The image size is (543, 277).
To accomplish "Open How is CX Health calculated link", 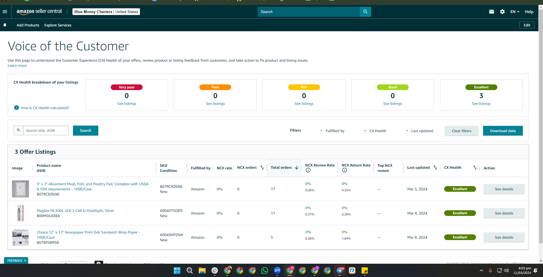I will point(45,108).
